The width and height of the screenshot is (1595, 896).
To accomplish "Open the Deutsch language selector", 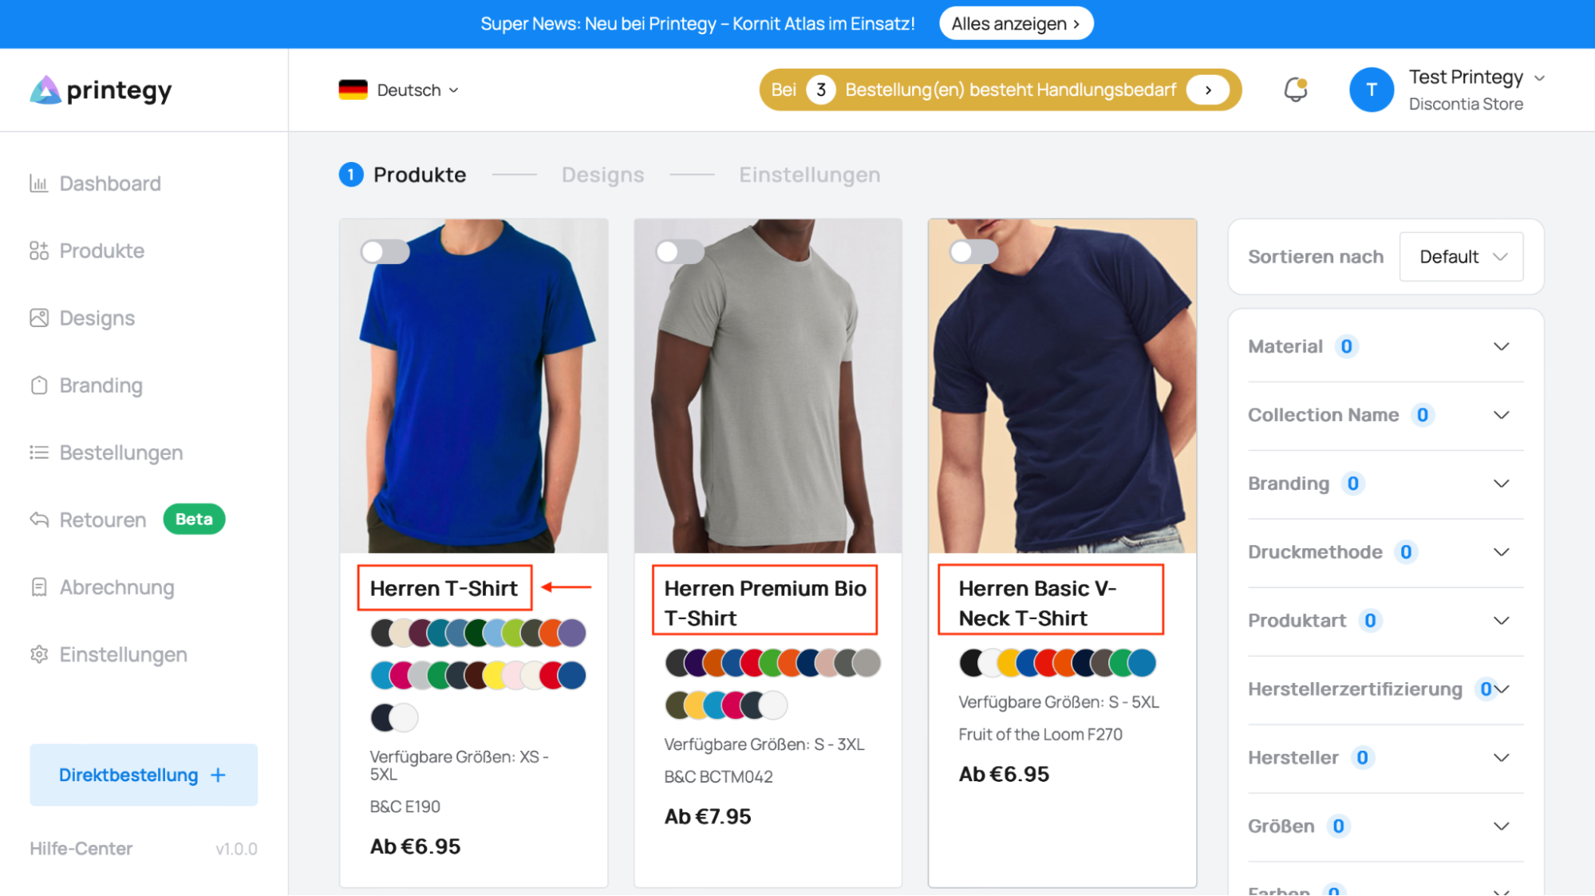I will point(399,90).
